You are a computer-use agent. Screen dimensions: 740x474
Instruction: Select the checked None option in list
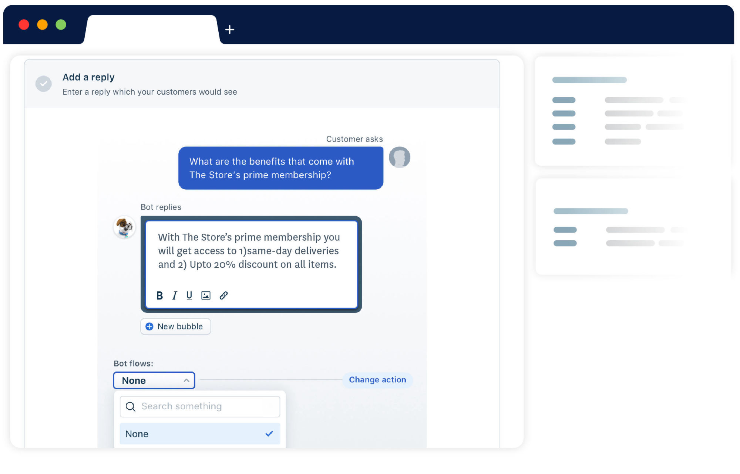coord(200,434)
